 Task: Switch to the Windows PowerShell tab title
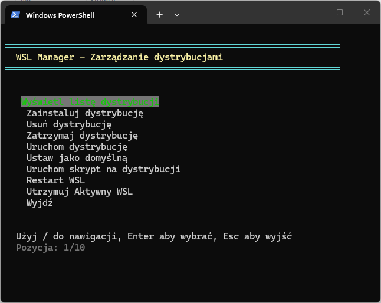click(x=60, y=15)
